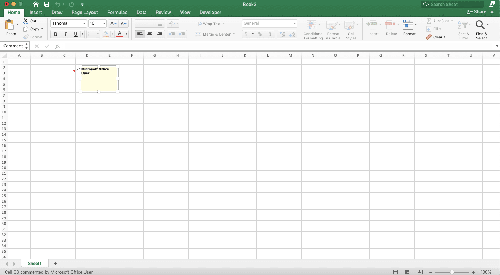Open the Developer tab

point(210,12)
